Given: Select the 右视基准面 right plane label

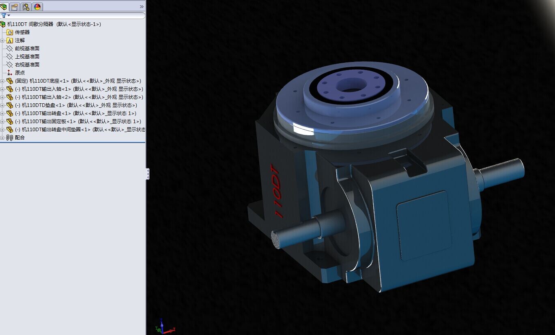Looking at the screenshot, I should point(27,65).
